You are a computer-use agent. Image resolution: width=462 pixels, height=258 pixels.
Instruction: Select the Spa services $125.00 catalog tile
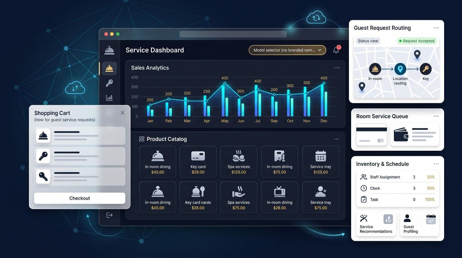pyautogui.click(x=239, y=162)
